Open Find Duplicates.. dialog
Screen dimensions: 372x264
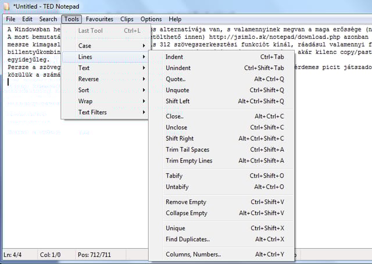coord(222,240)
